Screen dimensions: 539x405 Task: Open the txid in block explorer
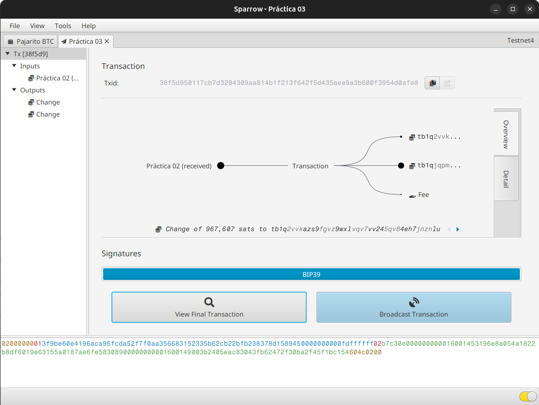click(x=447, y=83)
